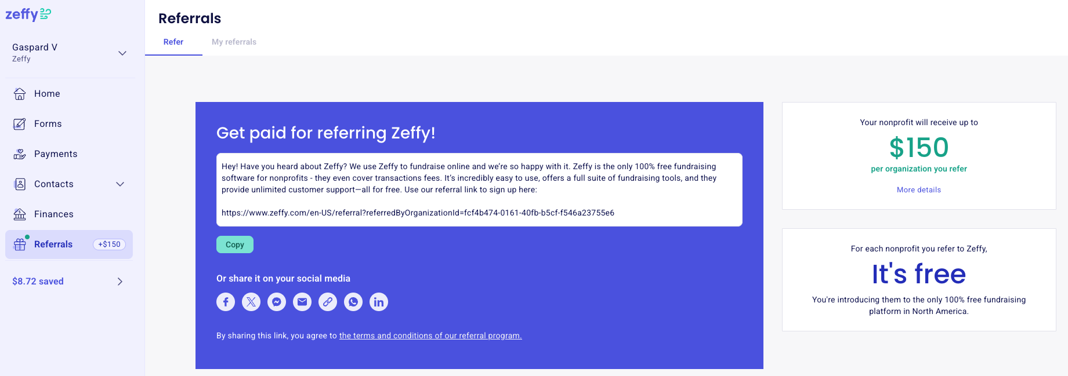1068x376 pixels.
Task: Click the Zeffy logo
Action: [28, 14]
